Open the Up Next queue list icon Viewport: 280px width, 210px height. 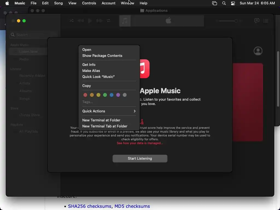tap(266, 21)
